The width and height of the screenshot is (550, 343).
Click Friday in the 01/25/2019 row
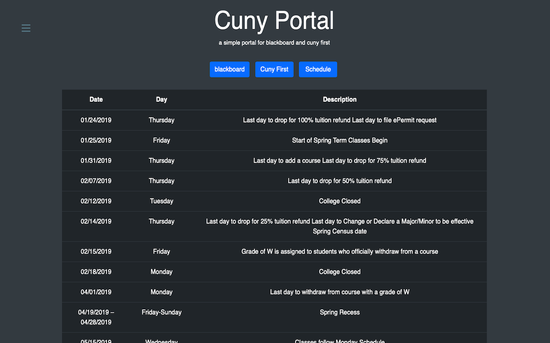tap(162, 140)
